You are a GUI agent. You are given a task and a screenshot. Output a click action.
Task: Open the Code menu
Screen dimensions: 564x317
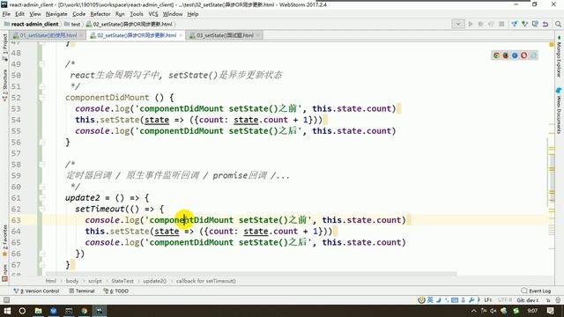point(78,14)
